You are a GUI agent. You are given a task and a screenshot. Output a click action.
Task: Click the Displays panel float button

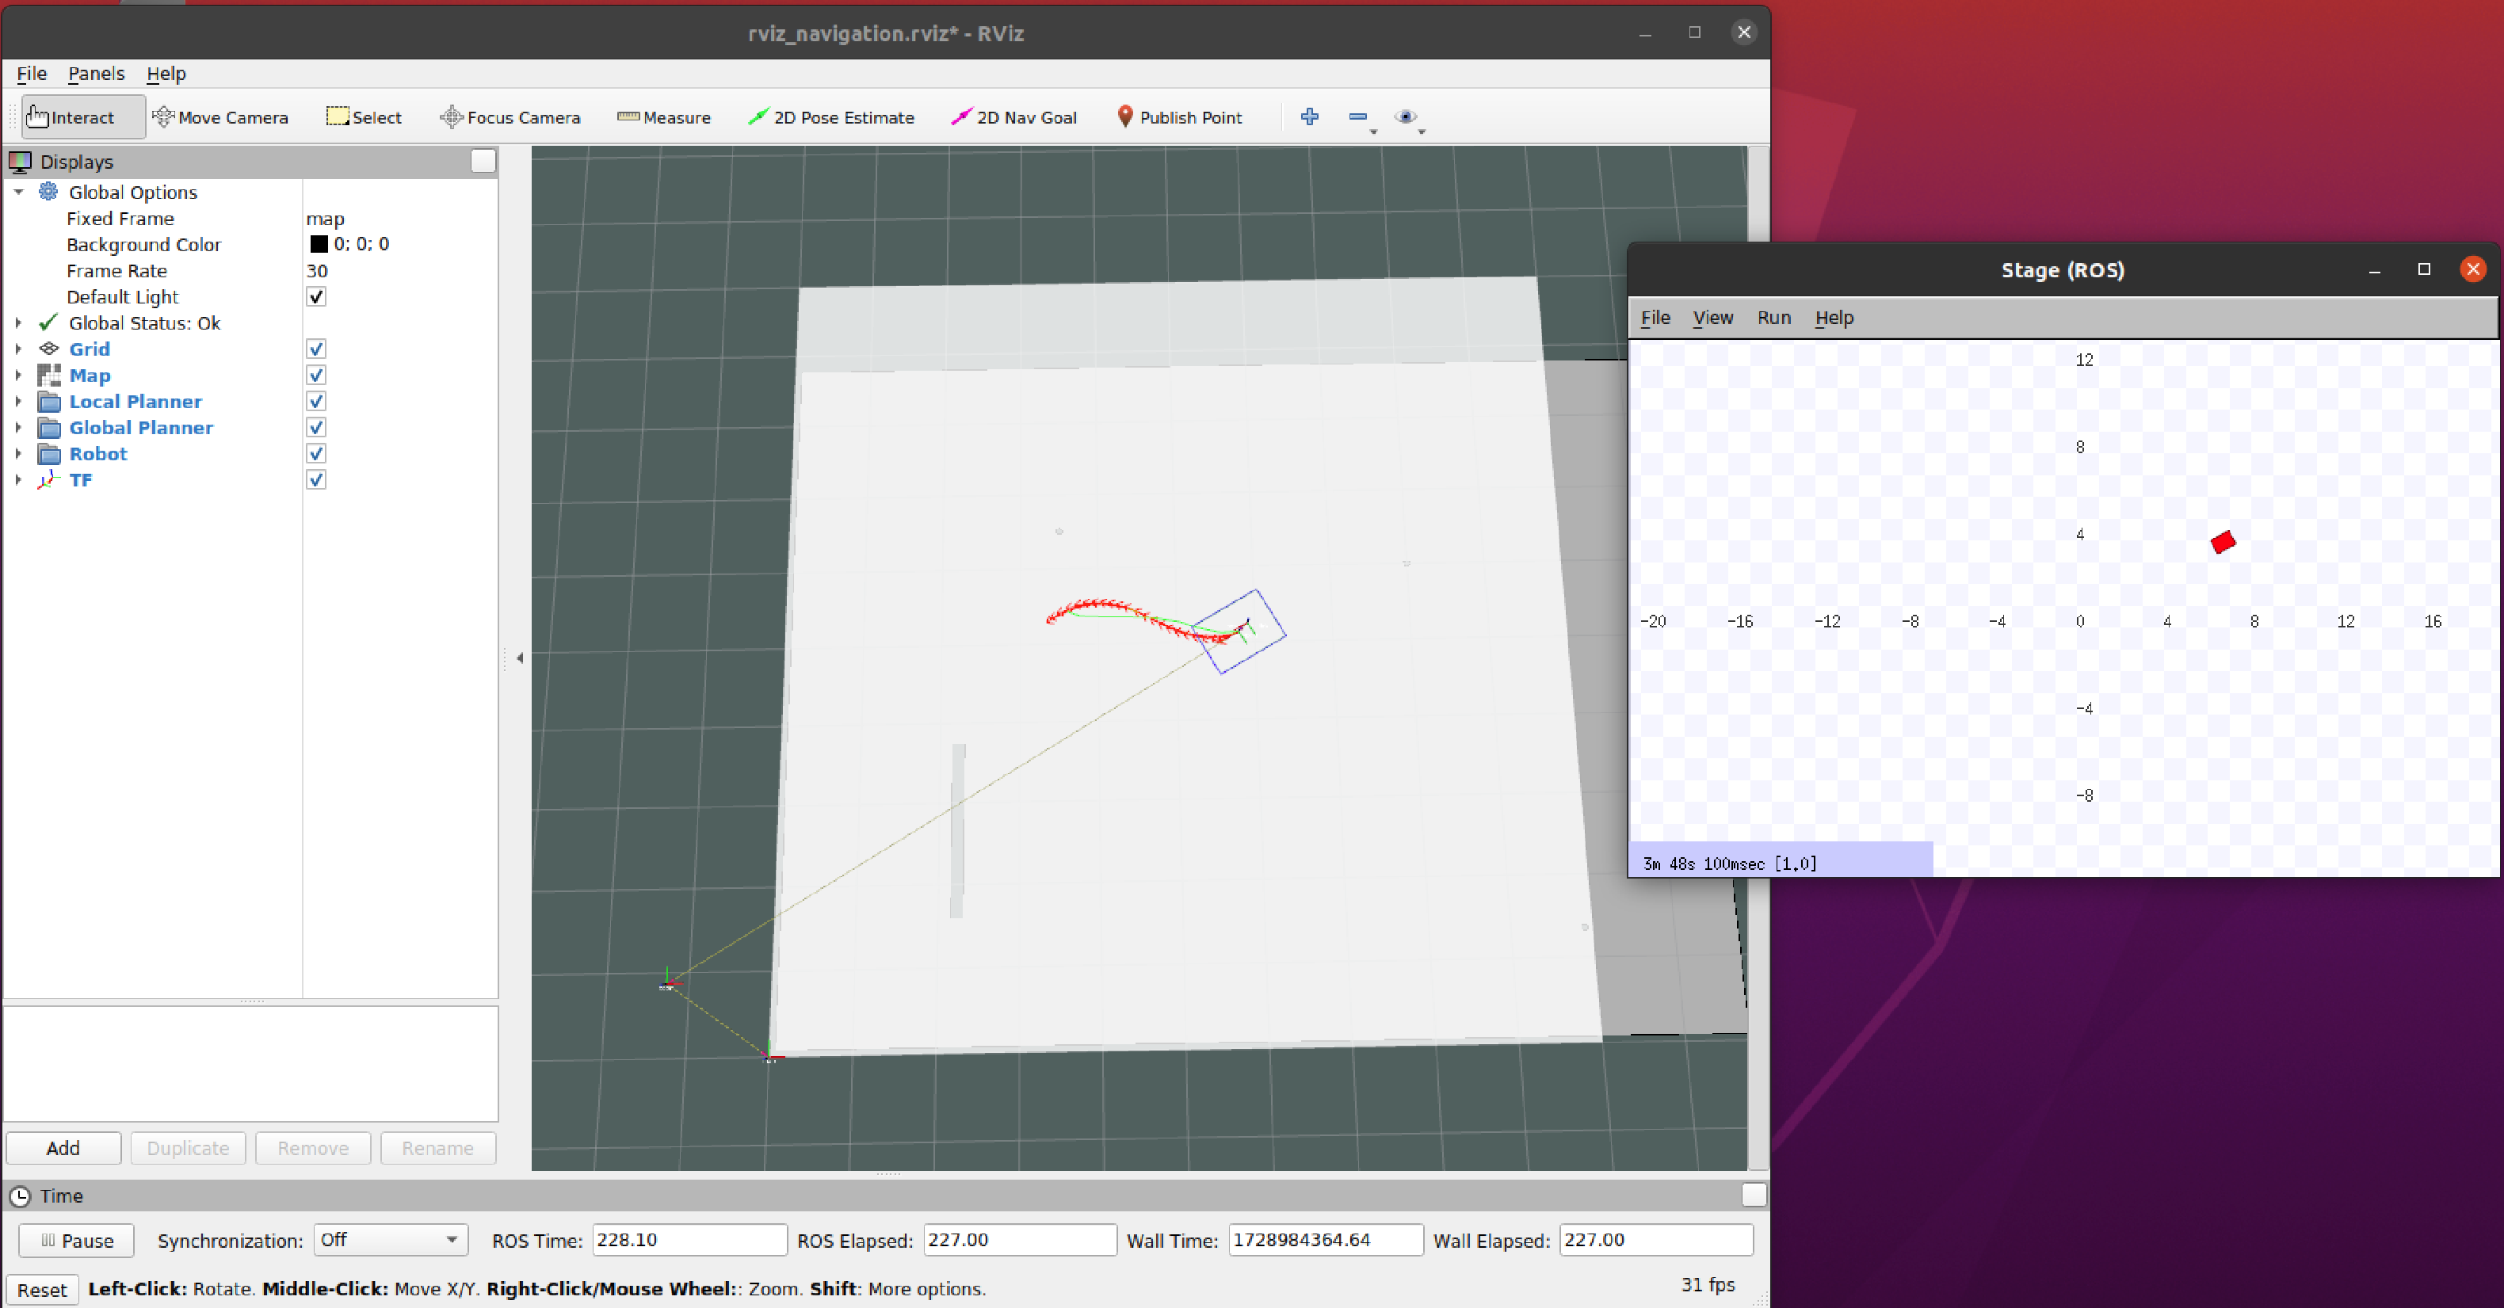tap(483, 162)
